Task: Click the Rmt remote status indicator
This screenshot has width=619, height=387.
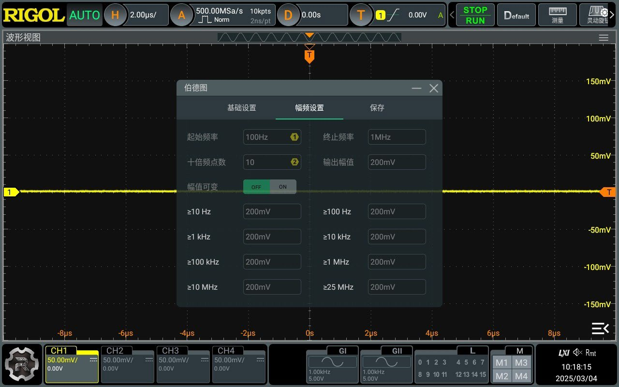Action: tap(591, 353)
